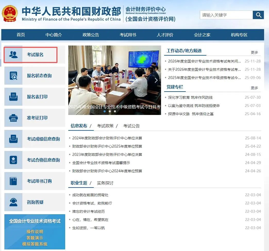The width and height of the screenshot is (269, 251).
Task: Focus the 请输入关键字 search field
Action: click(x=226, y=15)
